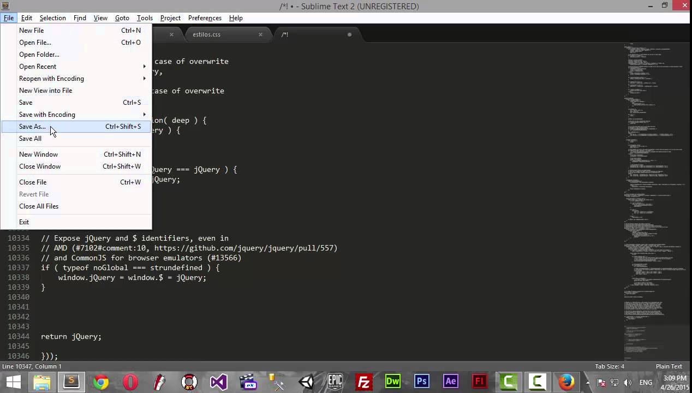The width and height of the screenshot is (692, 393).
Task: Launch Google Chrome from the taskbar
Action: [x=100, y=382]
